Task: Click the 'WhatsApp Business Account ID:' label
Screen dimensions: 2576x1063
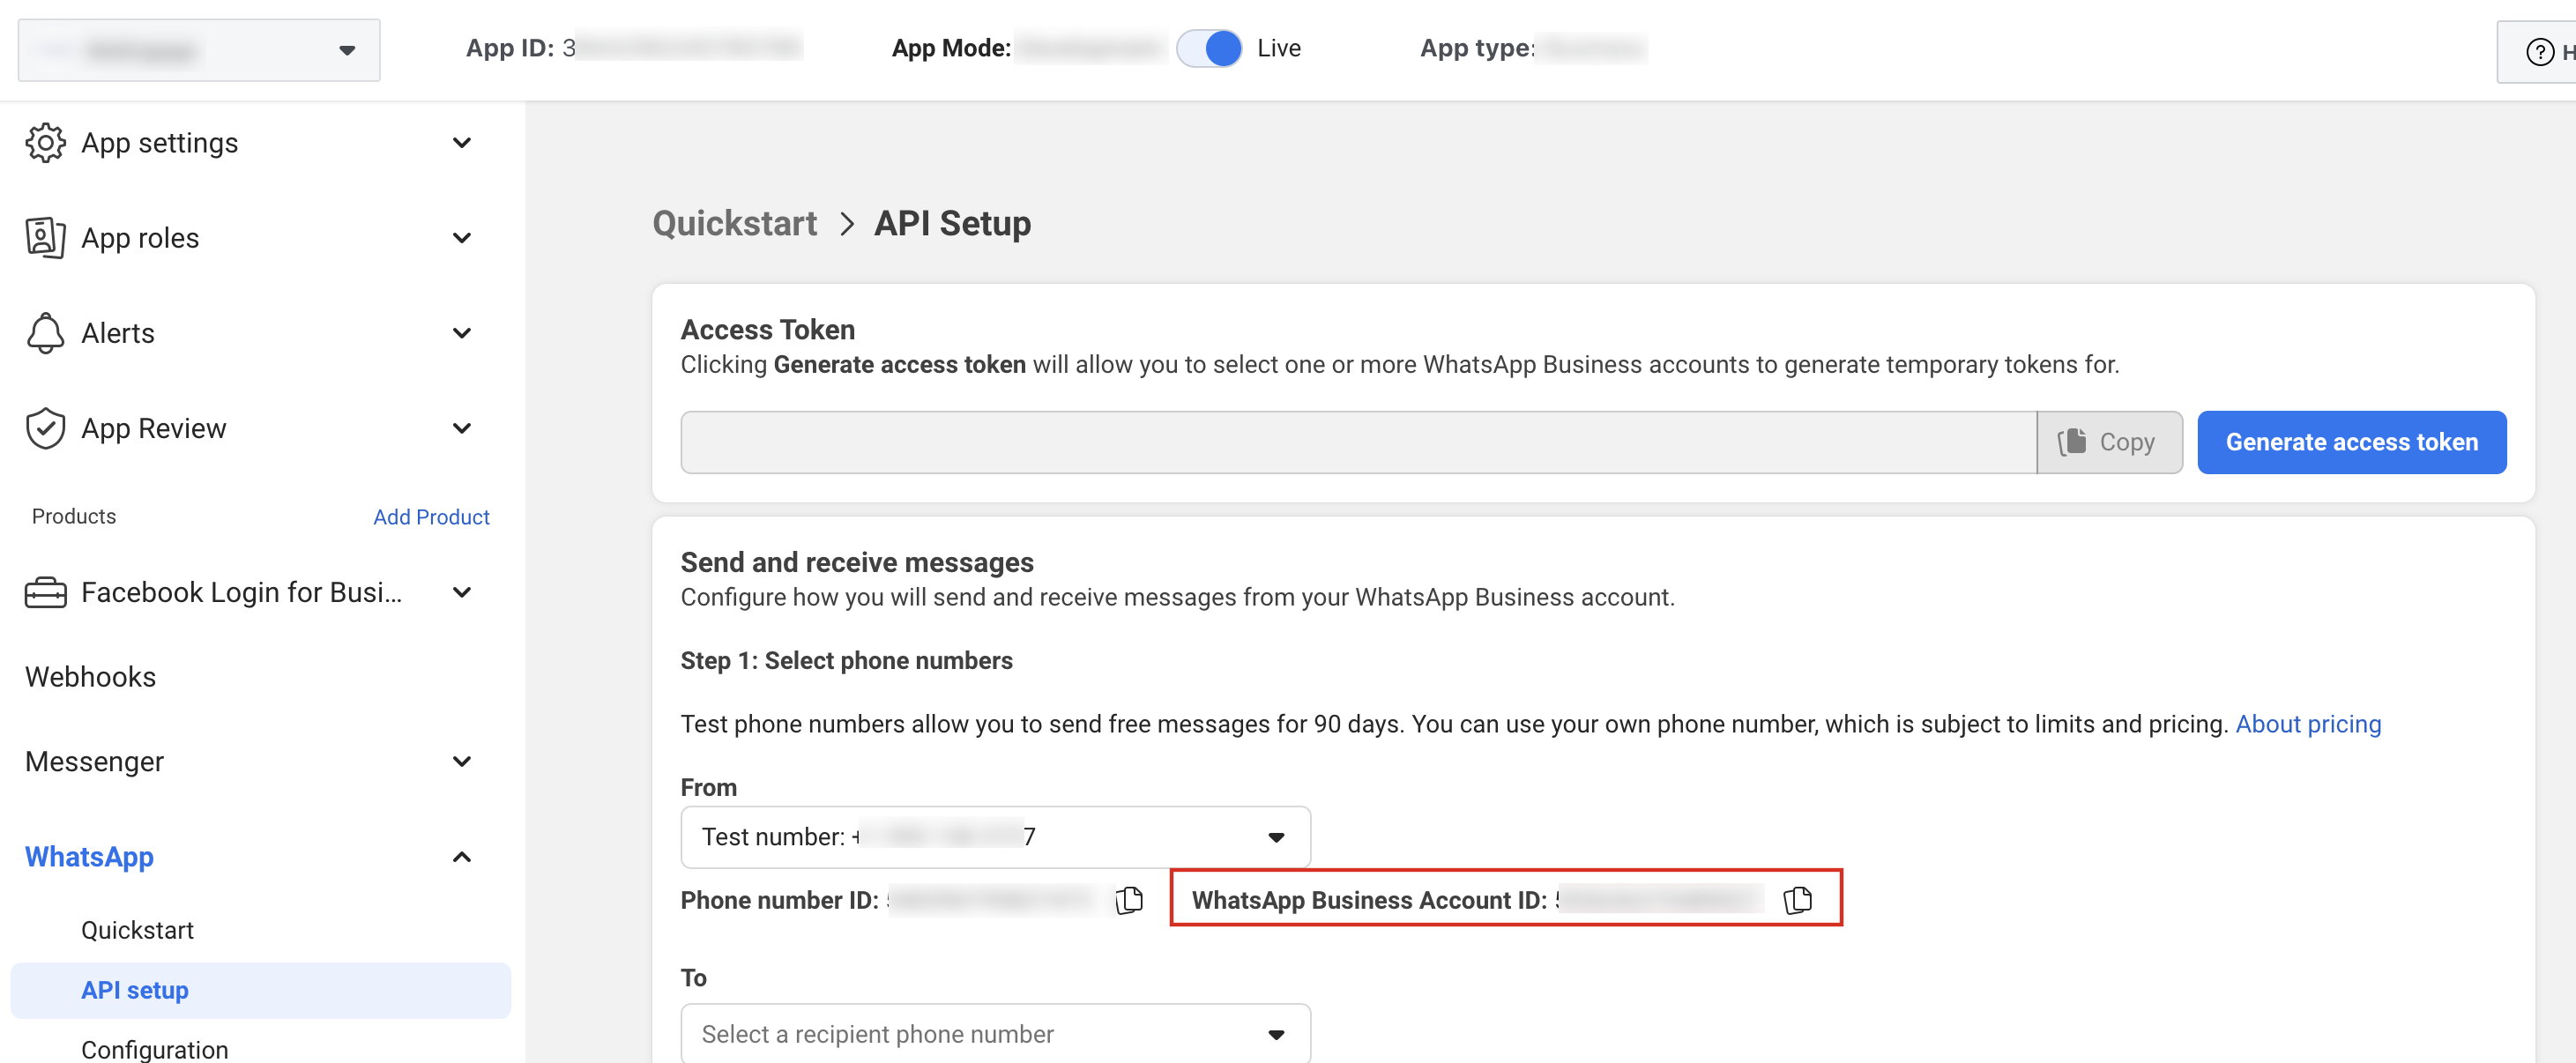Action: pyautogui.click(x=1369, y=900)
